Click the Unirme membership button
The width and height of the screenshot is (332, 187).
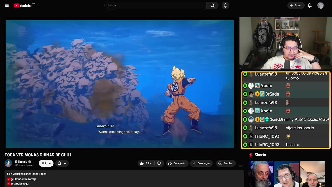46,163
